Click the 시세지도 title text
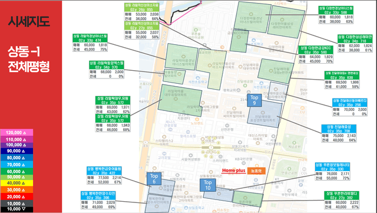Viewport: 377px width, 213px height. [29, 21]
